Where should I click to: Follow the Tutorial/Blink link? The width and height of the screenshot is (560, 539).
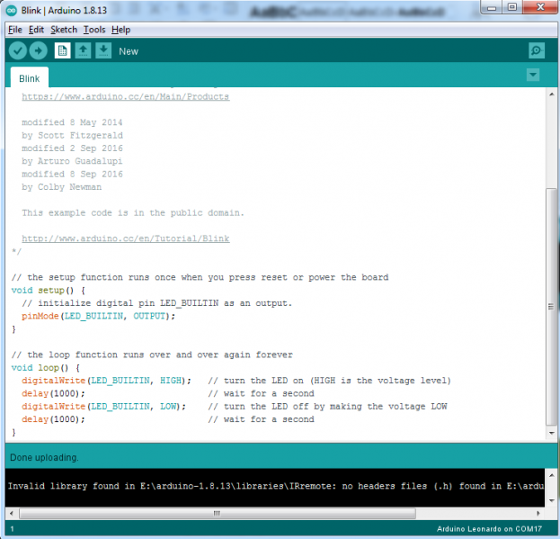click(126, 238)
